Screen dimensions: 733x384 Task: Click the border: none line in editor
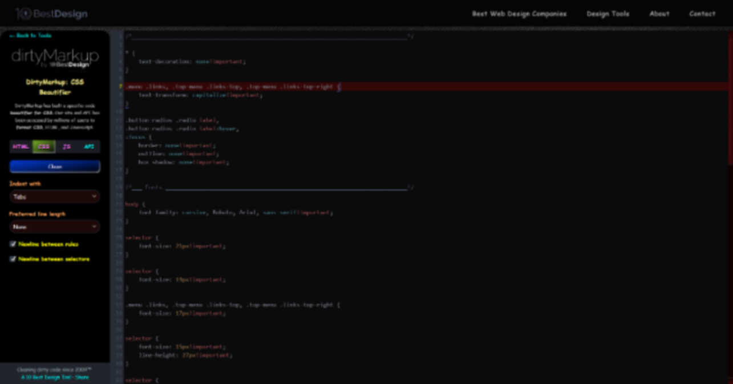pyautogui.click(x=178, y=145)
